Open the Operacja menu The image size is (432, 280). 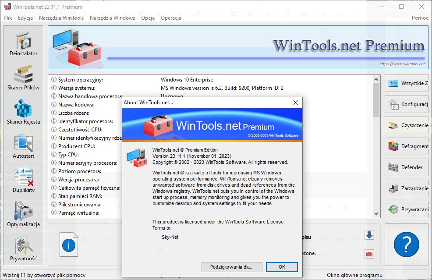(x=171, y=18)
